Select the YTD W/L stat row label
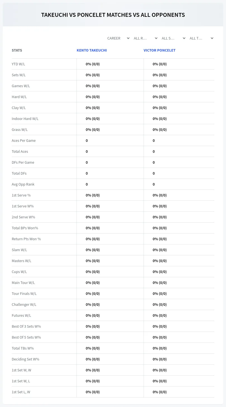Image resolution: width=226 pixels, height=407 pixels. [x=18, y=64]
